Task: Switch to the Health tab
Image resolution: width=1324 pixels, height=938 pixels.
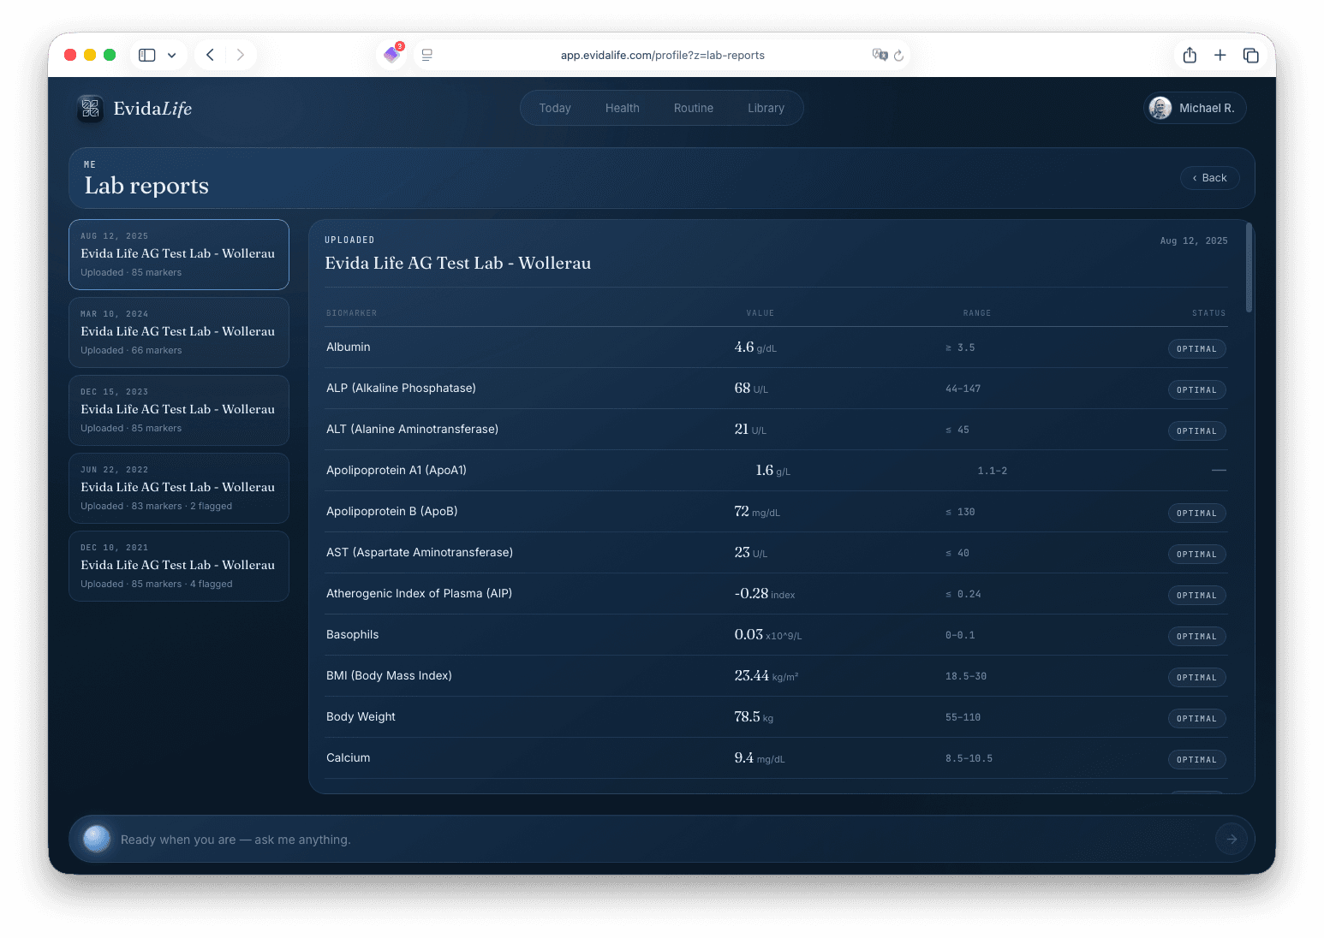Action: tap(623, 108)
